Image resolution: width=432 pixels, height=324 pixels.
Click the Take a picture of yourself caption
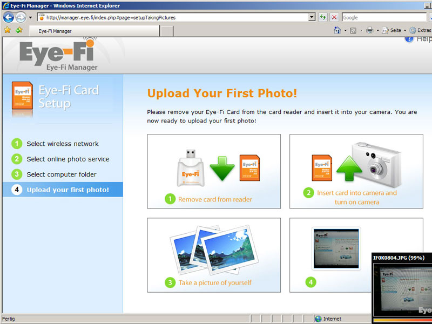(x=215, y=282)
